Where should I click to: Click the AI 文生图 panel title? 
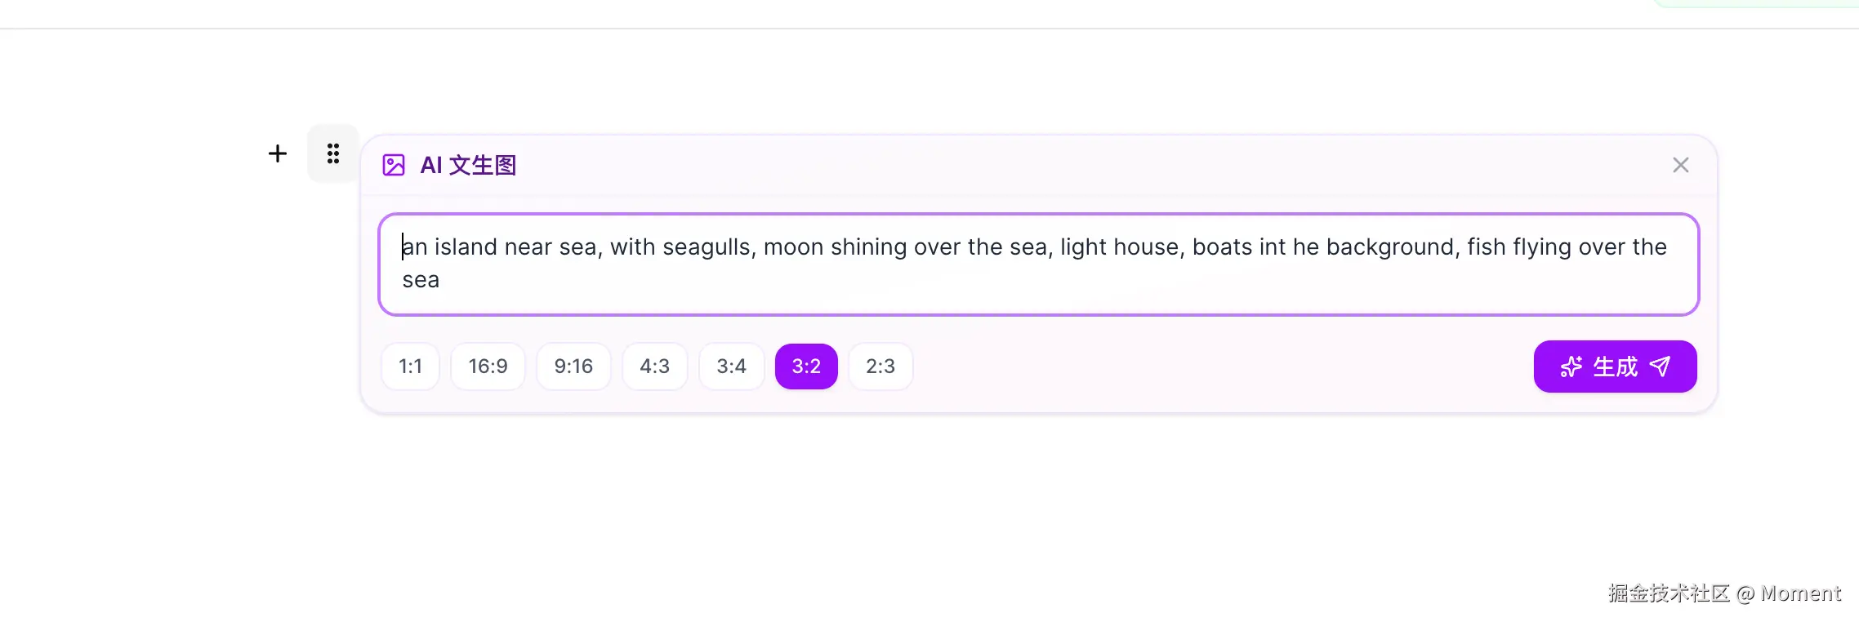coord(468,165)
